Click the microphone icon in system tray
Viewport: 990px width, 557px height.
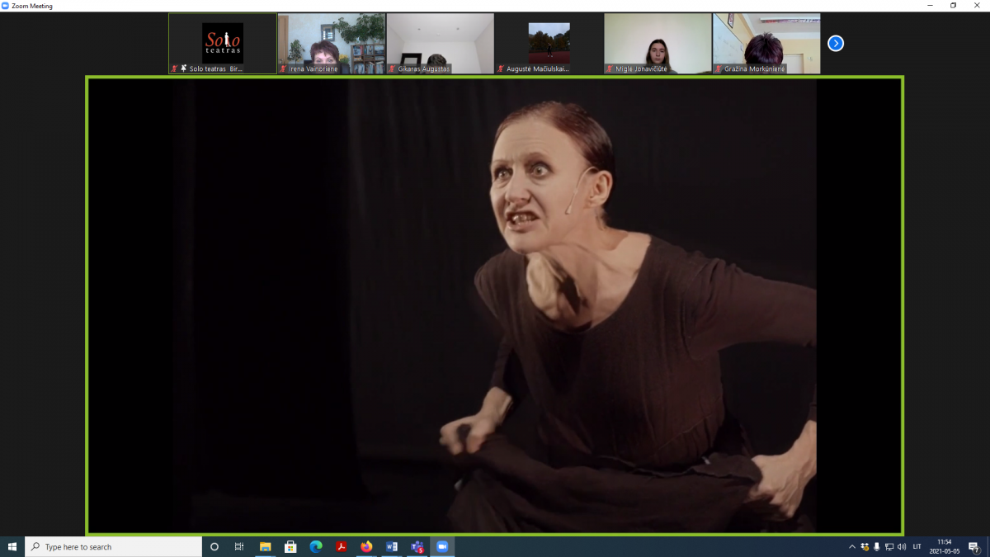click(877, 546)
